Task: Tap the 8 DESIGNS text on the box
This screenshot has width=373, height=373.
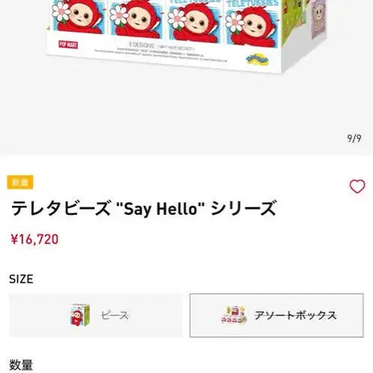Action: tap(142, 45)
